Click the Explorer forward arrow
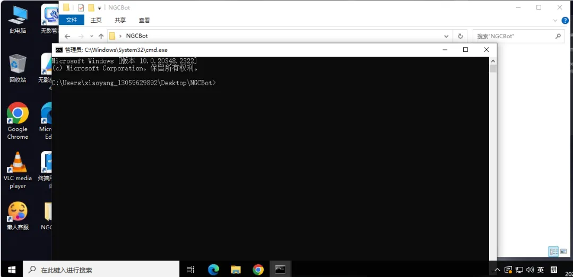Image resolution: width=573 pixels, height=277 pixels. [81, 36]
